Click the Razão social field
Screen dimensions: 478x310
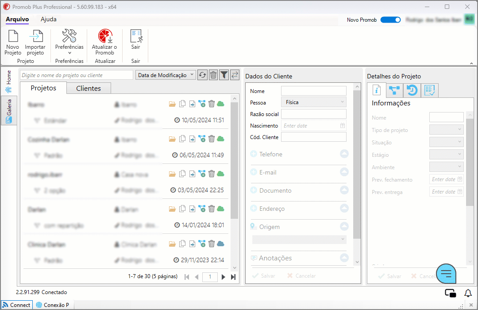point(314,114)
